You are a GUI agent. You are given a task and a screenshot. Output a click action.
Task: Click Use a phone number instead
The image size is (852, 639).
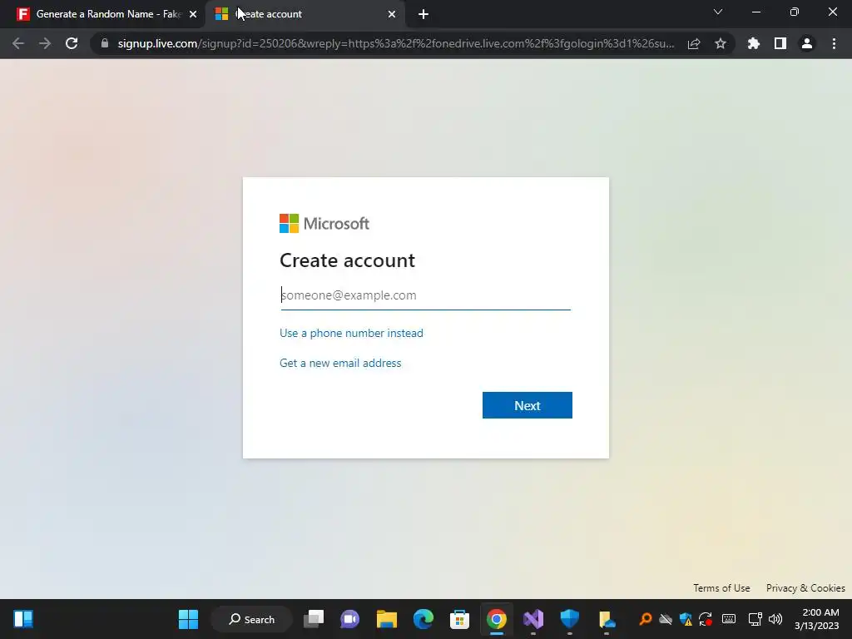(351, 333)
